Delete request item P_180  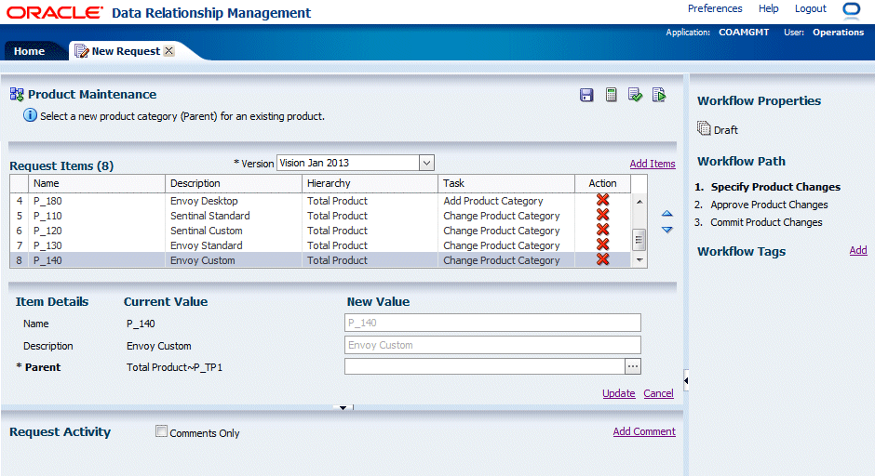coord(602,201)
